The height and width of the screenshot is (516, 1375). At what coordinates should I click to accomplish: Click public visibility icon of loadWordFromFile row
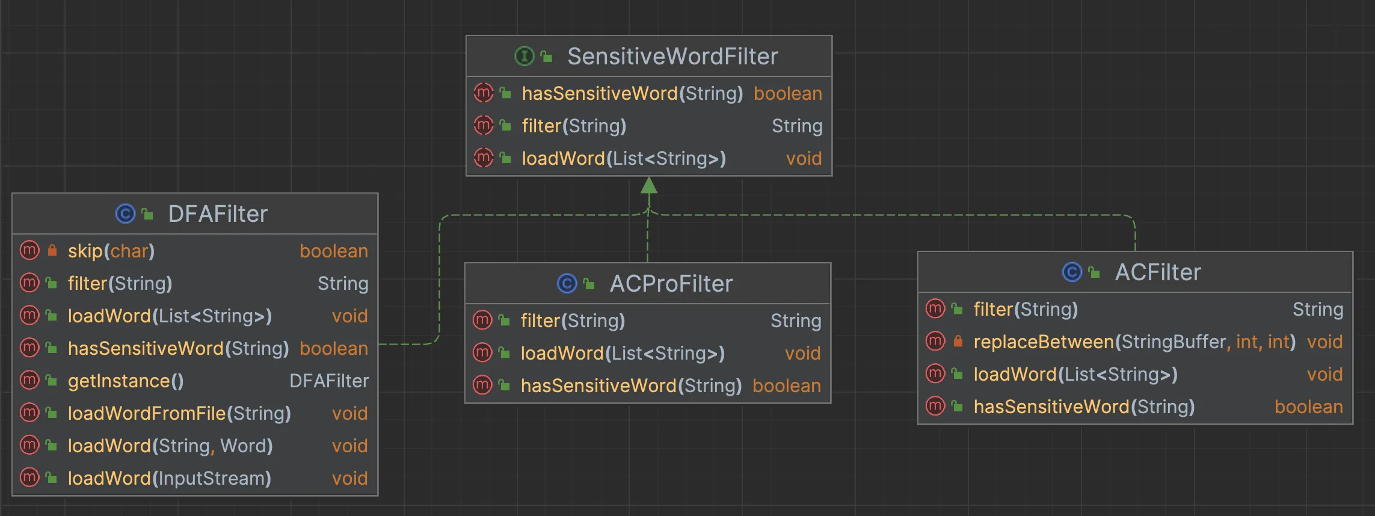pos(52,413)
